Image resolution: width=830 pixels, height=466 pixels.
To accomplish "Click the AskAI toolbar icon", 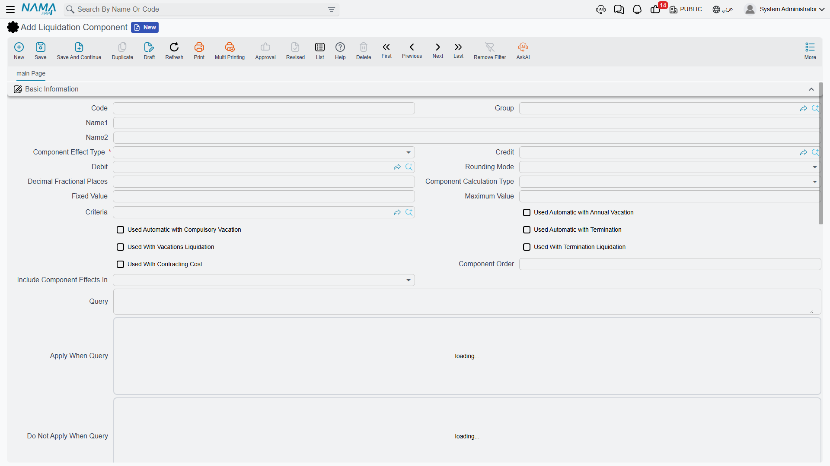I will point(523,47).
